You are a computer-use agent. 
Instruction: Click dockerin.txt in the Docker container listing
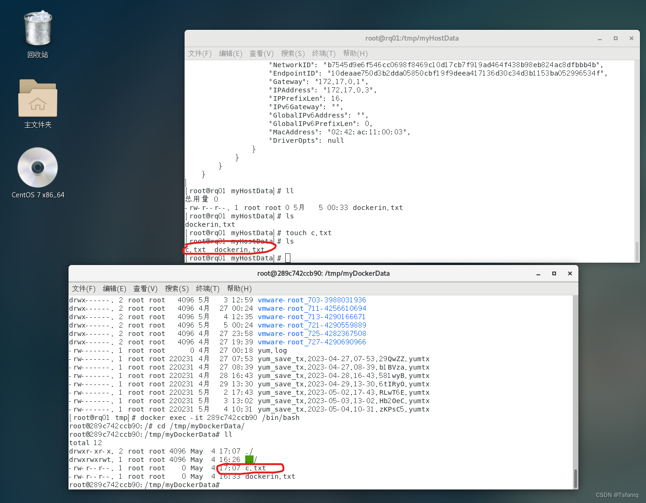[270, 476]
